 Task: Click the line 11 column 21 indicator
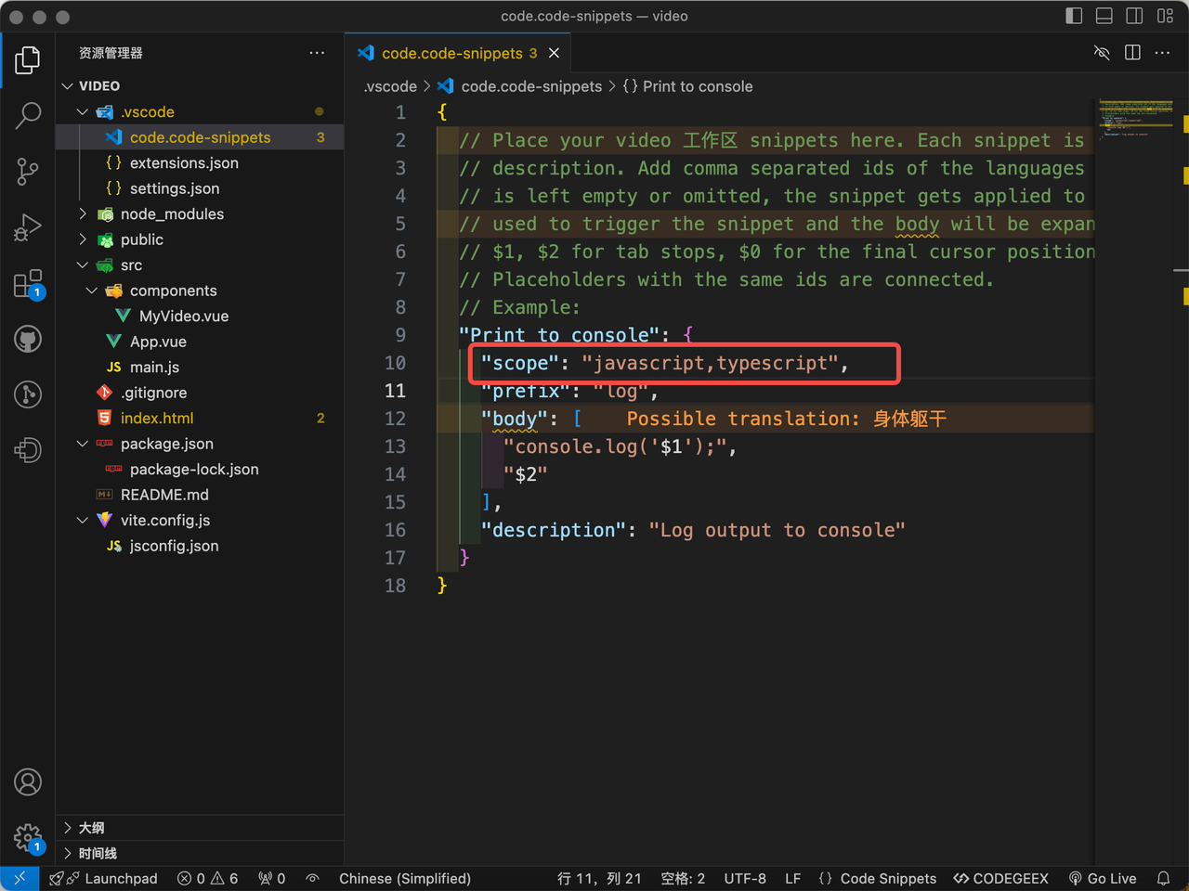[599, 878]
